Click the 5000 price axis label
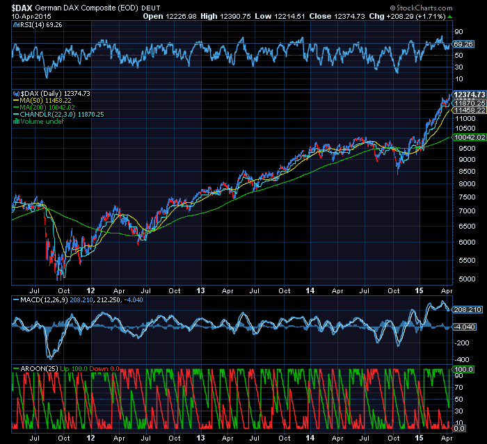 pos(467,279)
